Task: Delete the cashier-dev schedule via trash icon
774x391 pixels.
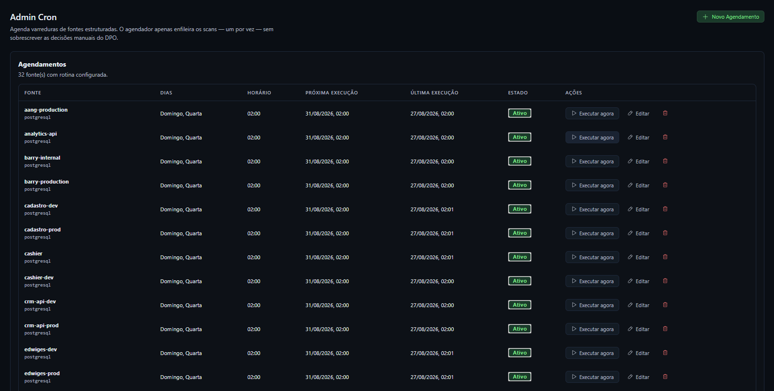Action: pyautogui.click(x=665, y=281)
